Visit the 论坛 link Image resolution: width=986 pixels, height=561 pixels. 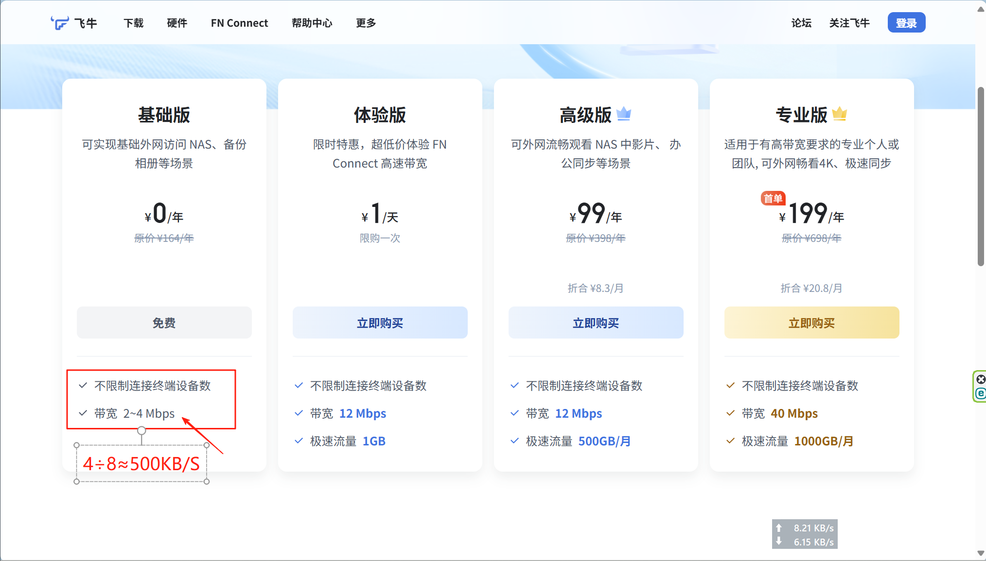(x=801, y=23)
